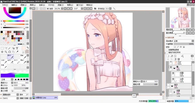This screenshot has height=103, width=195.
Task: Open the 文件(F) menu
Action: point(5,5)
